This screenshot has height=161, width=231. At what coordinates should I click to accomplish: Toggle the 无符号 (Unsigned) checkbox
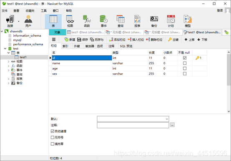53,137
